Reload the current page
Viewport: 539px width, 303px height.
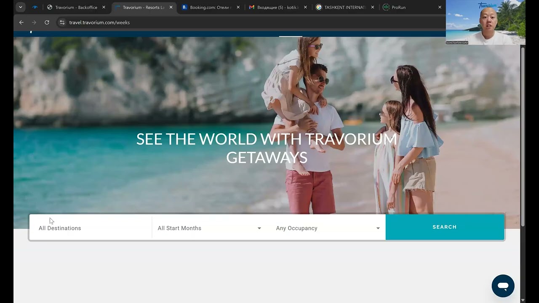[47, 22]
